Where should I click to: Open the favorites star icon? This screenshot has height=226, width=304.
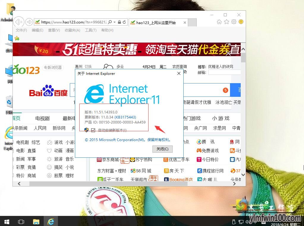click(x=226, y=22)
